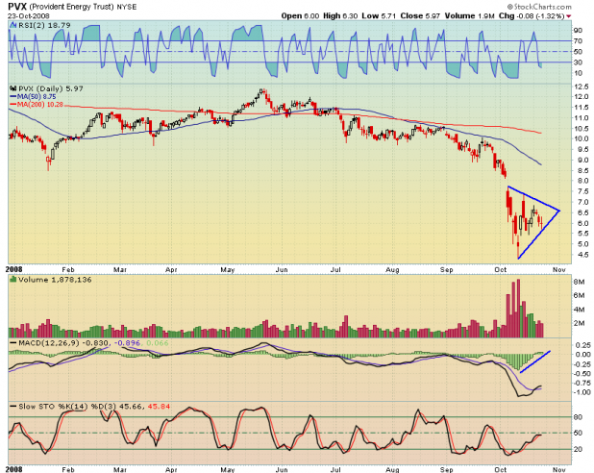Screen dimensions: 594x473
Task: Click the PVX (Daily) 5.97 label
Action: tap(51, 88)
